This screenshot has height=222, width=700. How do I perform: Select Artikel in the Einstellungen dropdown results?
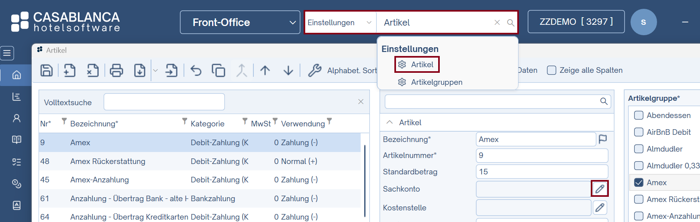tap(417, 64)
